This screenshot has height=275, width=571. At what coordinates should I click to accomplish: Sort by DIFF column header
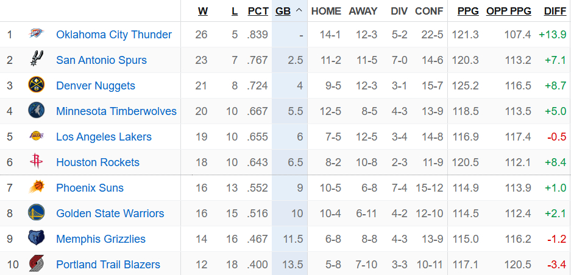click(555, 12)
